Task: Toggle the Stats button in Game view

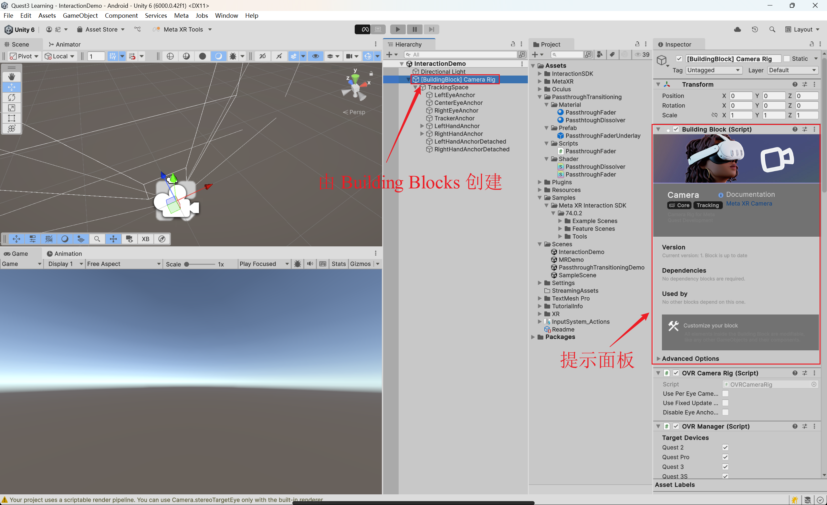Action: pyautogui.click(x=338, y=264)
